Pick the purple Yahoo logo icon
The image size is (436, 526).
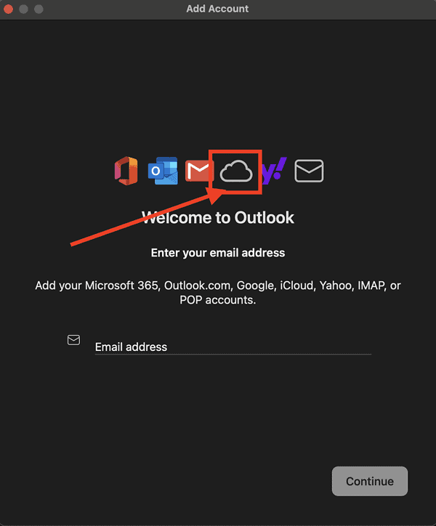(275, 171)
